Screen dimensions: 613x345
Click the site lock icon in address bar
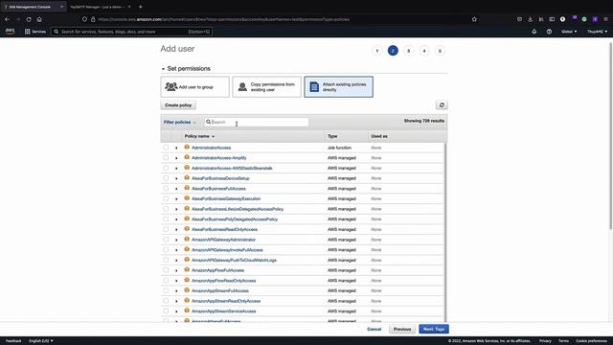pos(93,19)
